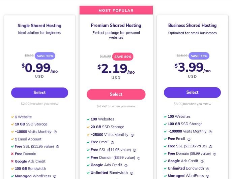Screen dimensions: 232x179
Task: Select the Premium Shared Hosting plan
Action: point(116,94)
